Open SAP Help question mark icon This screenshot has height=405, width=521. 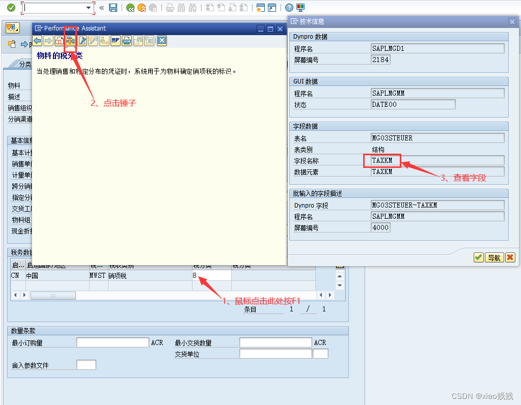point(289,8)
